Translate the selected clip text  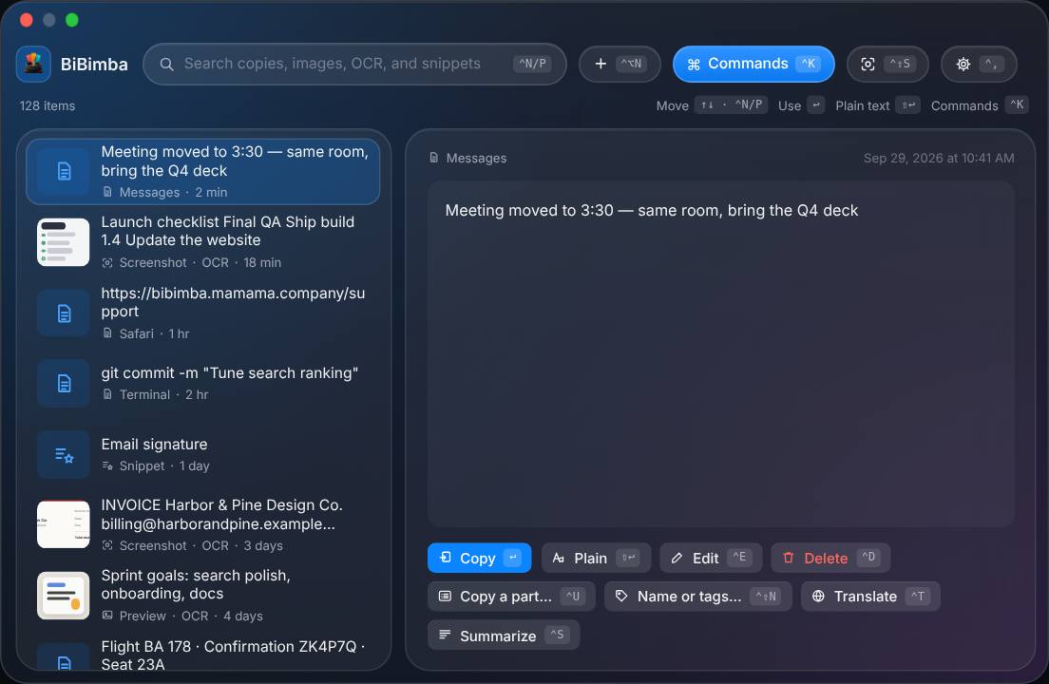pyautogui.click(x=870, y=597)
